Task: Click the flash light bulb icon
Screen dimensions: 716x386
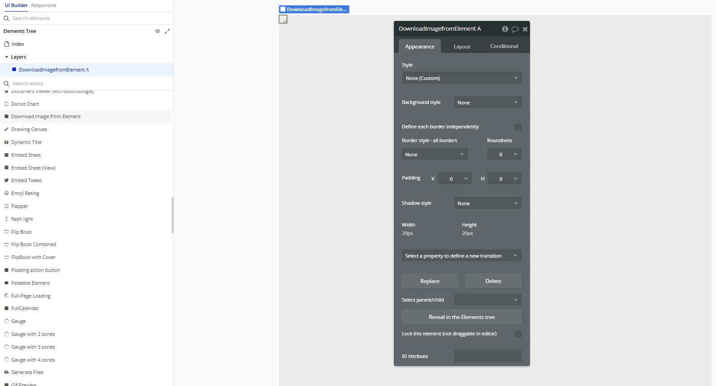Action: pos(7,219)
